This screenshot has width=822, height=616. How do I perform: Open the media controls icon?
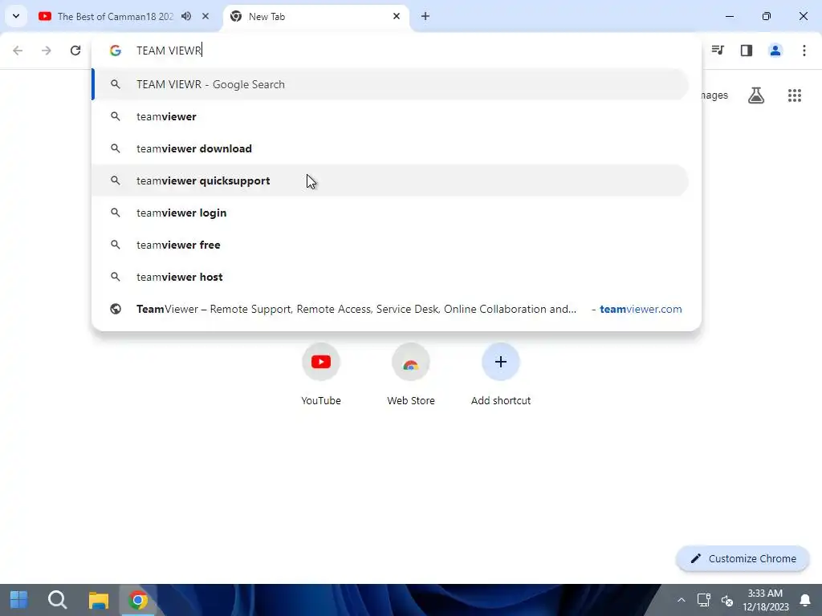point(718,51)
